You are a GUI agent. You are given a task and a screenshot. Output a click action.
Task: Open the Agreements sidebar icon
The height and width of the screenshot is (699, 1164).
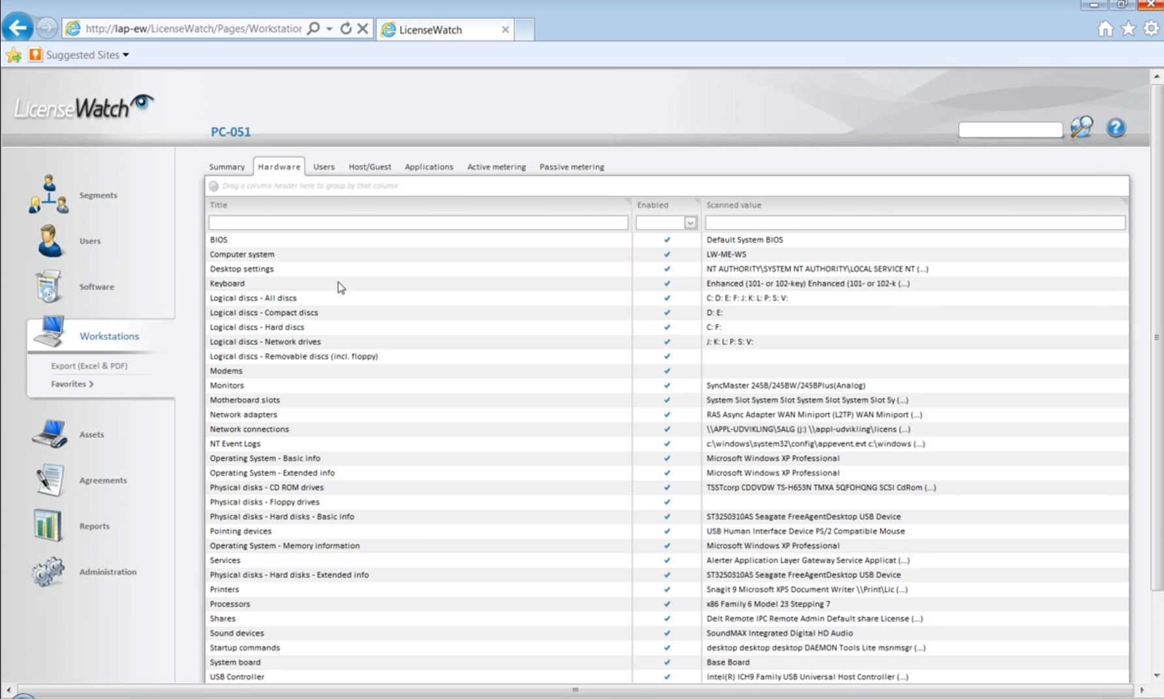[49, 480]
